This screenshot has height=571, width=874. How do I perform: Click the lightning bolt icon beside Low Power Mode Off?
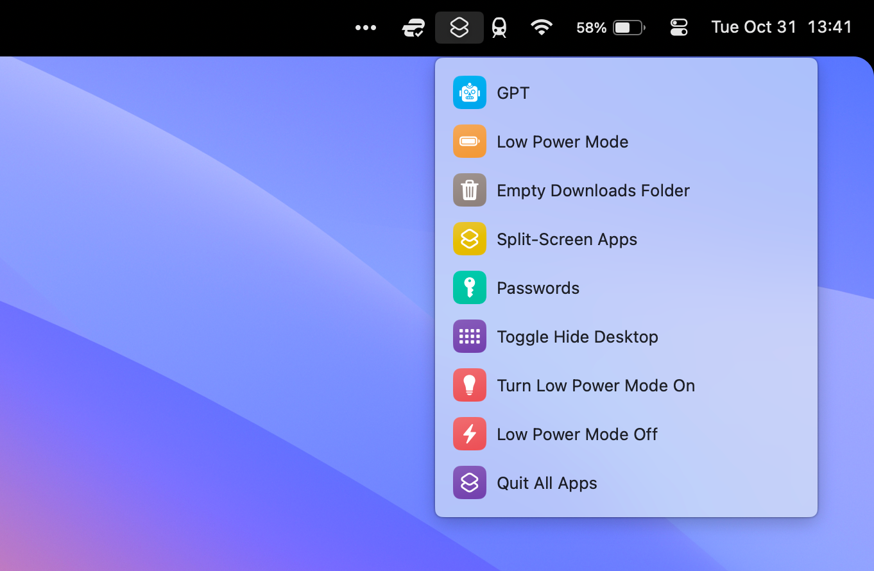pos(469,434)
